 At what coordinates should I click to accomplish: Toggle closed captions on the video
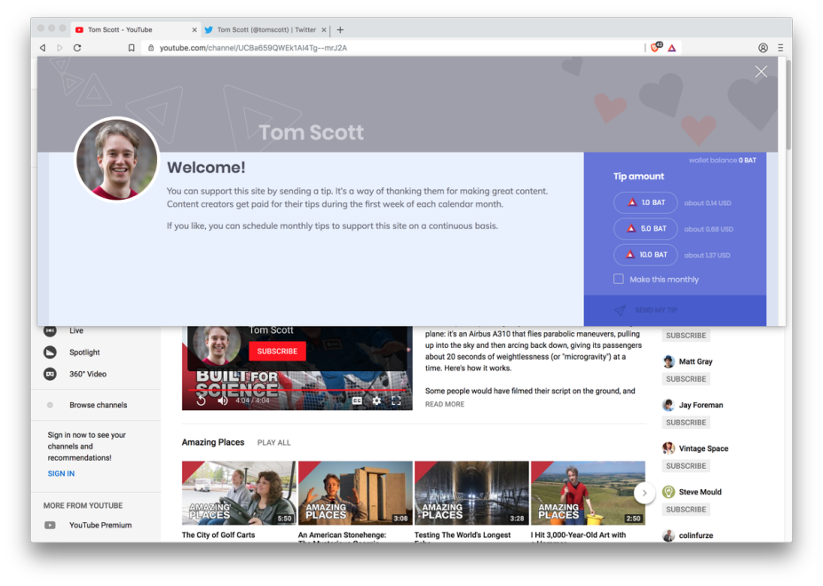357,400
